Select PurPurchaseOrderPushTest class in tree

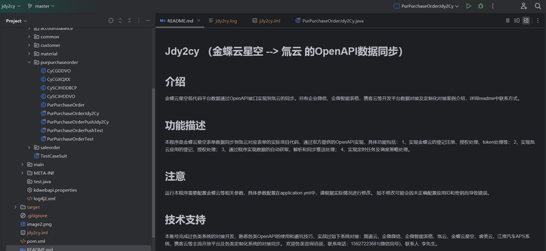(75, 130)
